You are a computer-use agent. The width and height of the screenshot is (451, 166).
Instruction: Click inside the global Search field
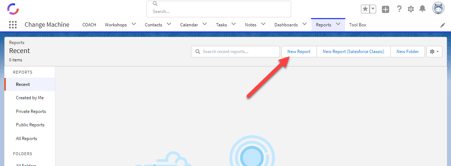pyautogui.click(x=218, y=9)
